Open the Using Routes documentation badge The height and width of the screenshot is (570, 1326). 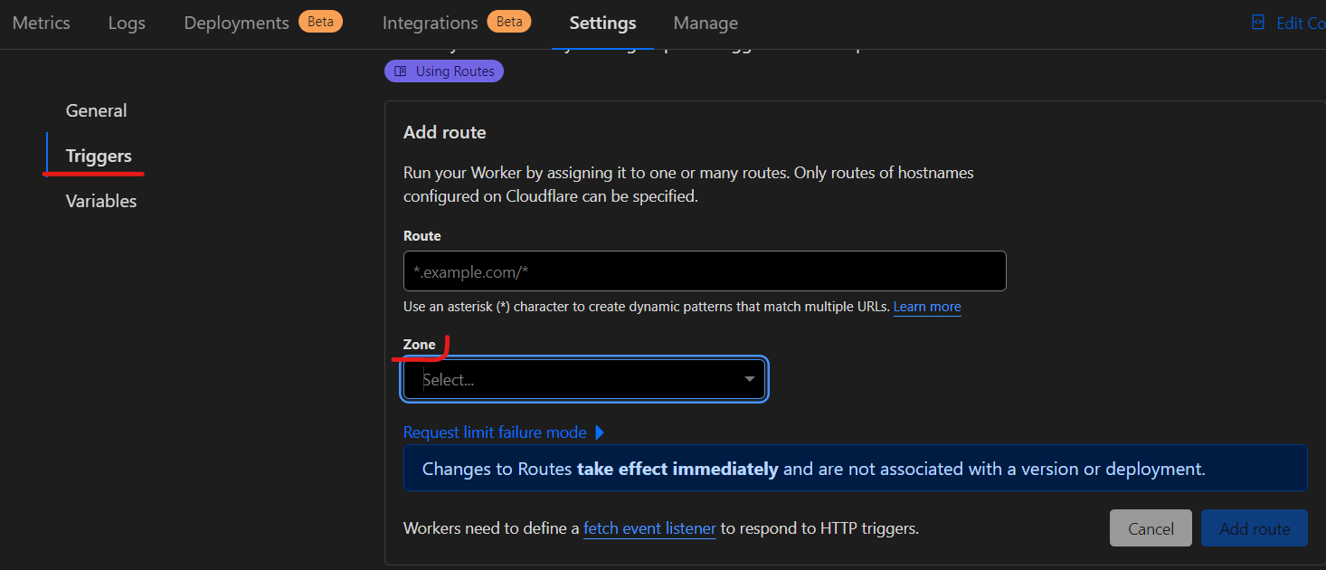(x=443, y=71)
